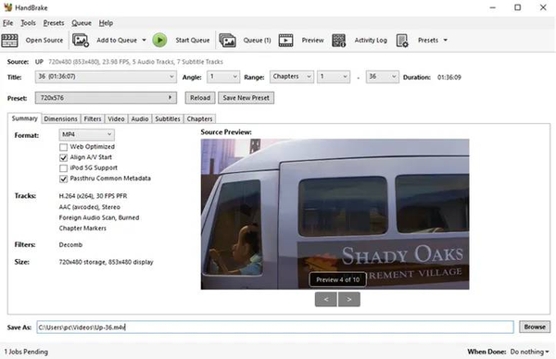Image resolution: width=556 pixels, height=359 pixels.
Task: Uncheck Align A/V Start
Action: [x=63, y=157]
